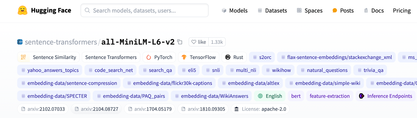The height and width of the screenshot is (118, 417).
Task: Click the Inference Endpoints logo icon
Action: [361, 96]
